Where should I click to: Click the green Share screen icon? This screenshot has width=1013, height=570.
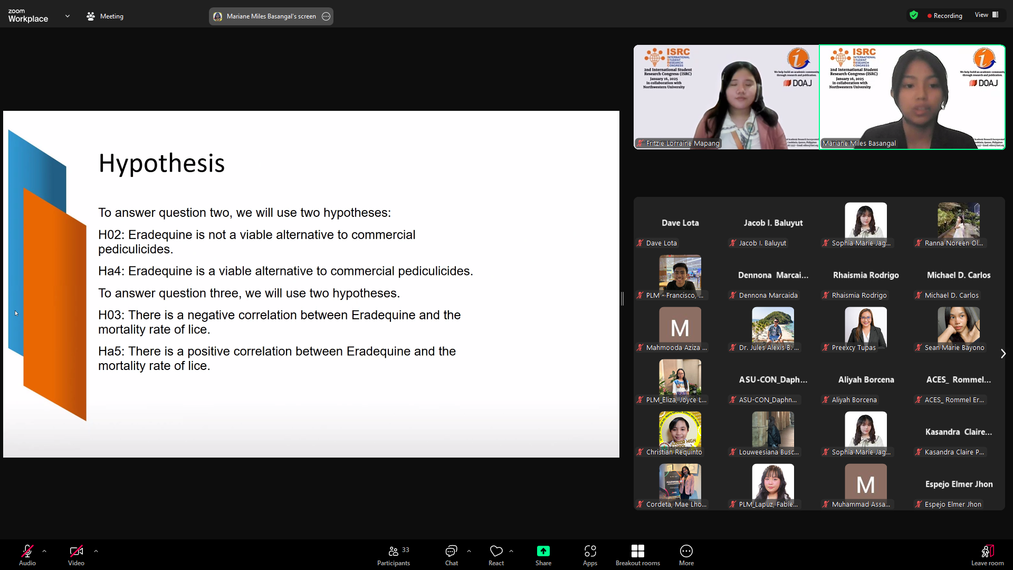(x=543, y=552)
